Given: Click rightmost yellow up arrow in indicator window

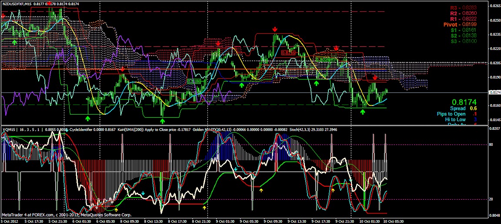Looking at the screenshot, I should 333,190.
